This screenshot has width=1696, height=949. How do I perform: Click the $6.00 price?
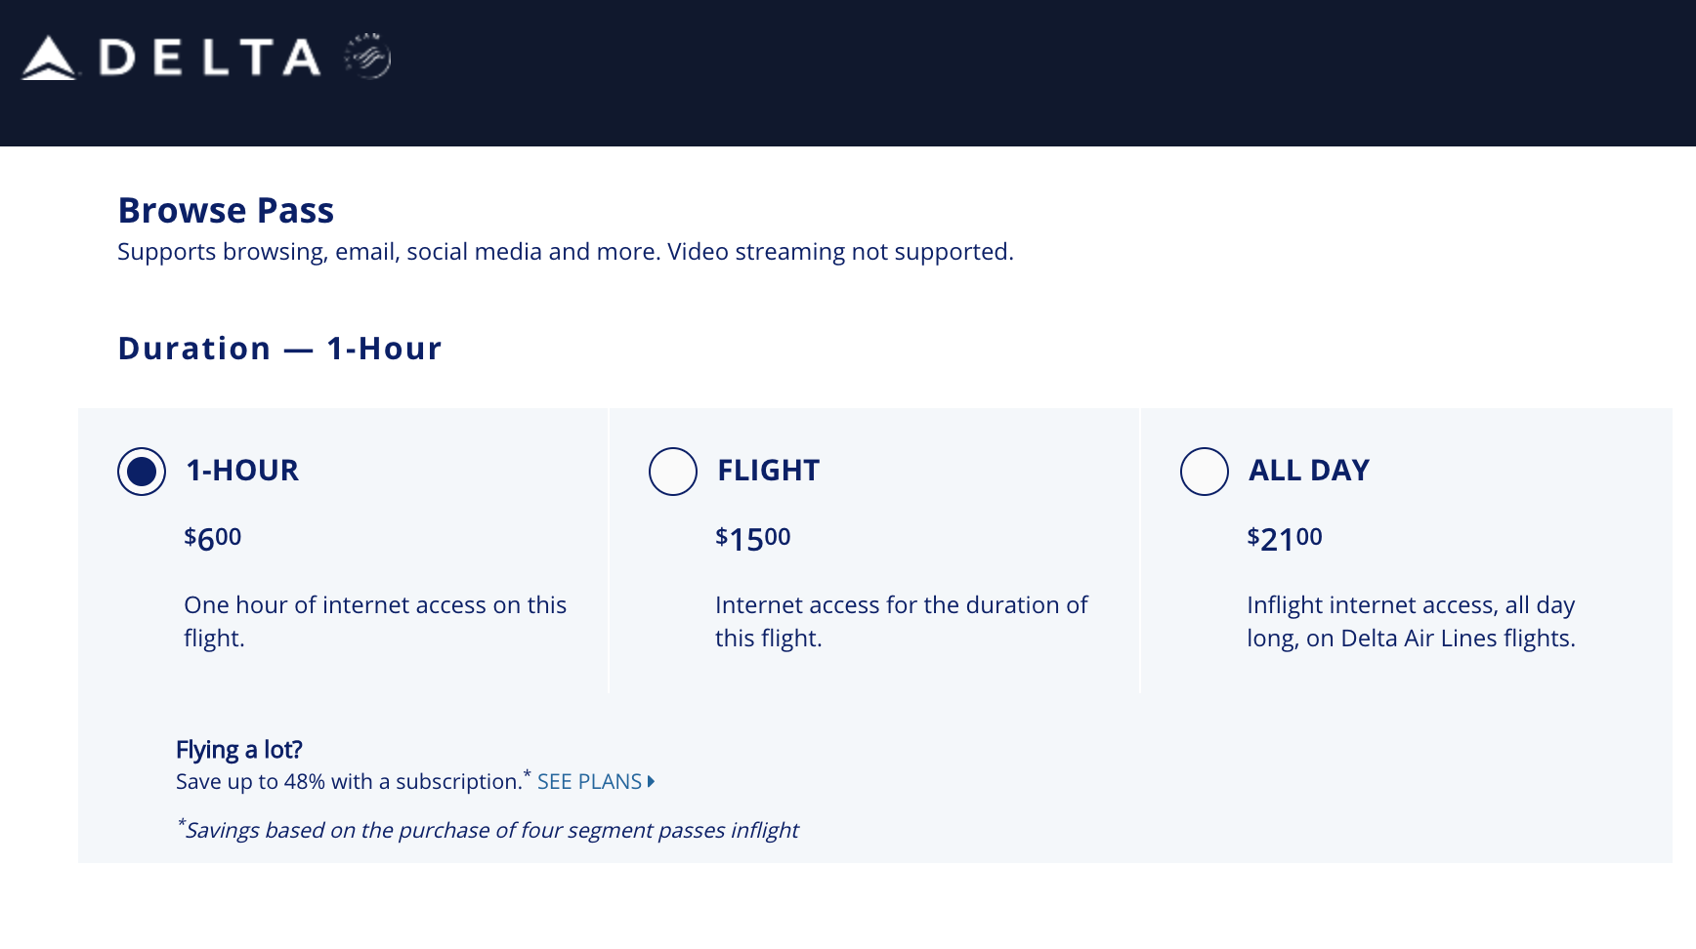tap(213, 538)
